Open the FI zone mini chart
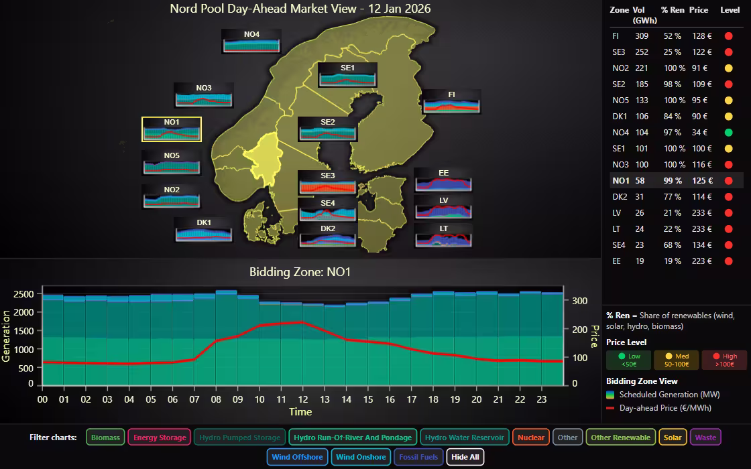 pos(451,102)
